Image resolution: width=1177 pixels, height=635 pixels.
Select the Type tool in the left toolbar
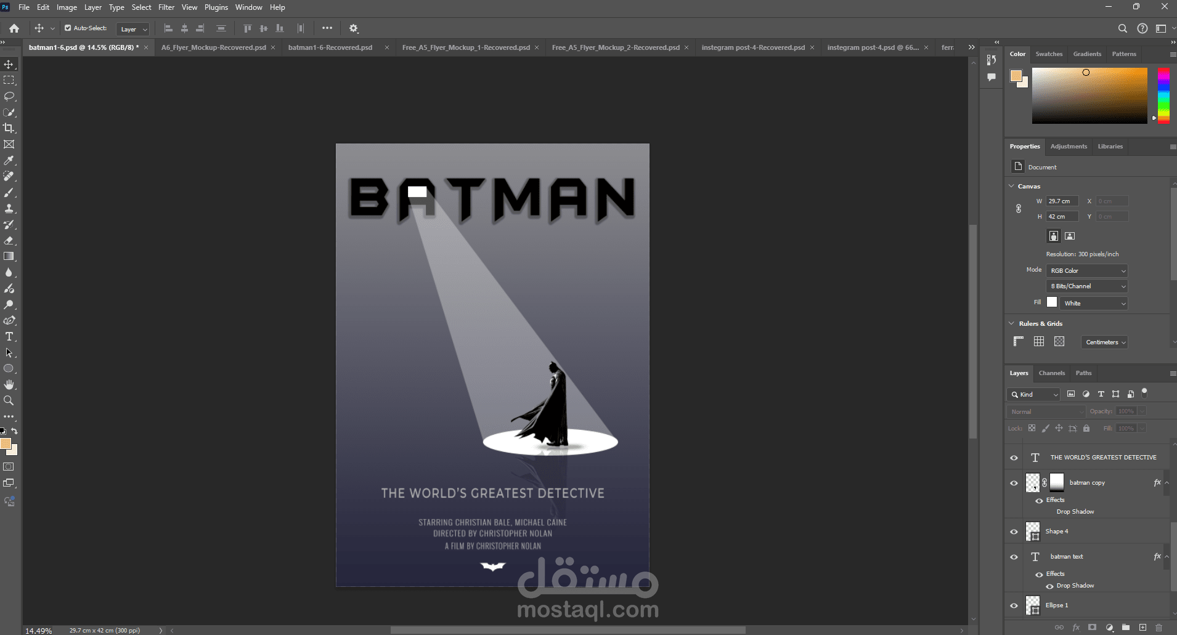pos(9,336)
